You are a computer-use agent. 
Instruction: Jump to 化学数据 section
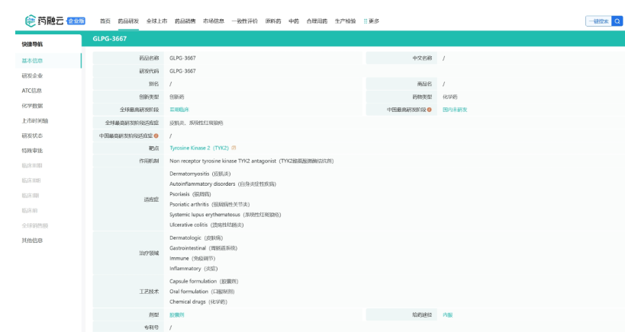click(32, 105)
